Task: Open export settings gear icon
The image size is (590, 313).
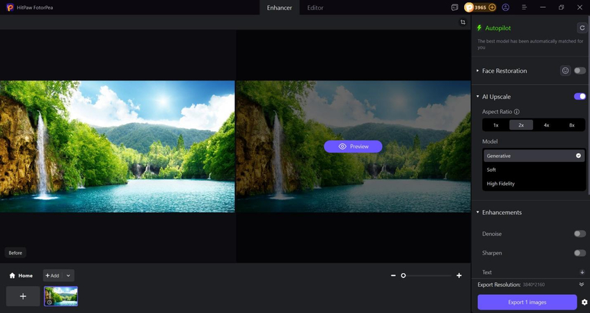Action: (584, 302)
